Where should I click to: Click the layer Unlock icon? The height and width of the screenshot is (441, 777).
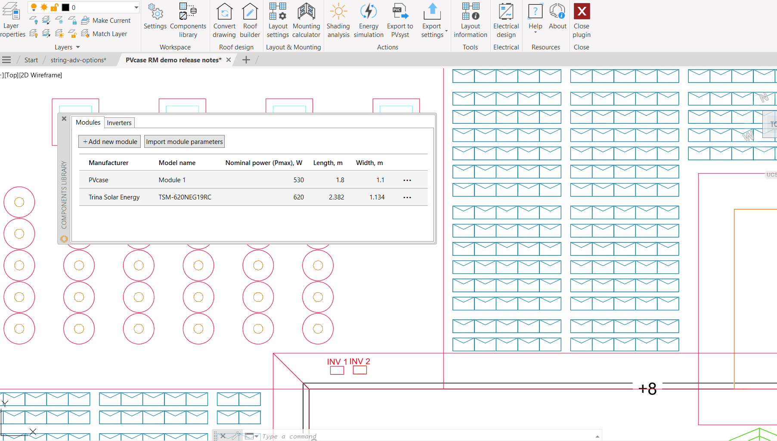[72, 34]
